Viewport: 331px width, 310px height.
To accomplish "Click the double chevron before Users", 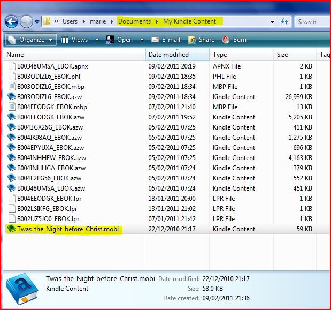I will pos(56,21).
